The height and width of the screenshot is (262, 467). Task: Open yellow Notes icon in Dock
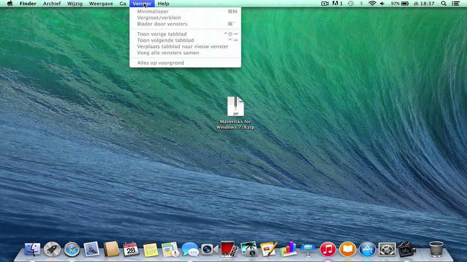(x=150, y=249)
